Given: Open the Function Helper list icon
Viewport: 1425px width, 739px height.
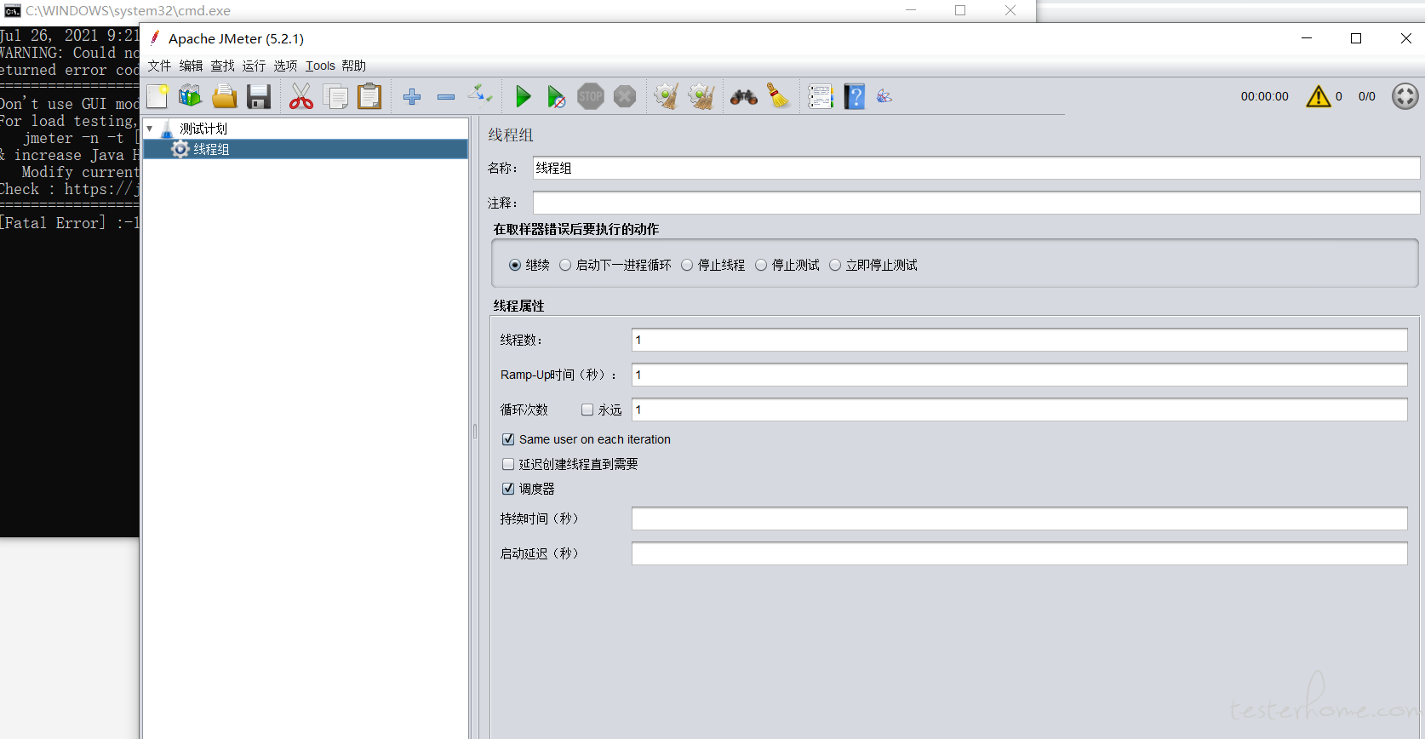Looking at the screenshot, I should tap(821, 96).
